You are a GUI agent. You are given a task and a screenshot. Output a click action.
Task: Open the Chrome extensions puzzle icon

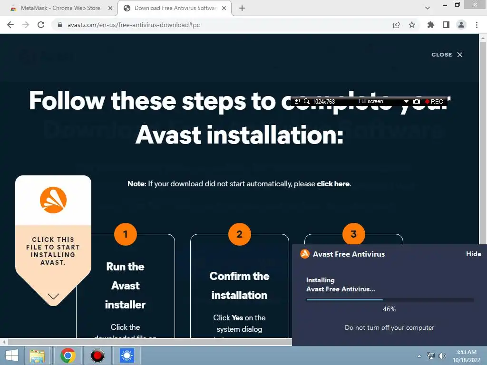pos(430,25)
